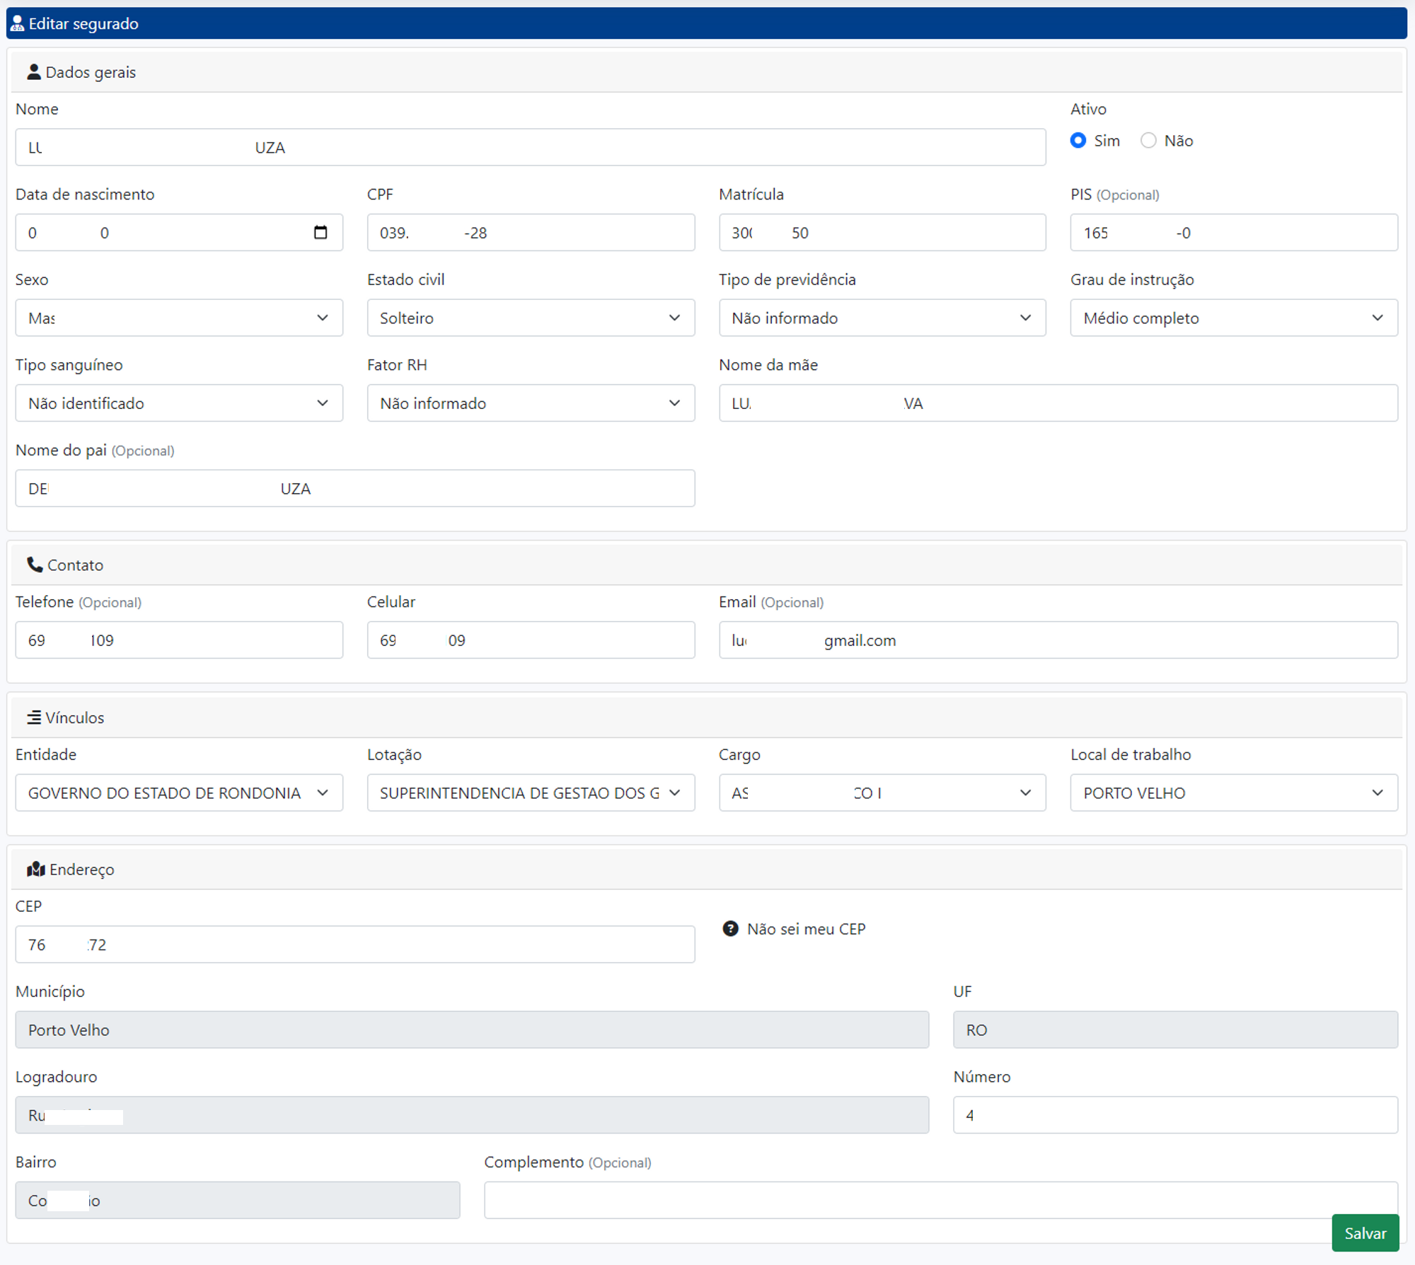The height and width of the screenshot is (1265, 1415).
Task: Open the Local de trabalho dropdown
Action: 1234,792
